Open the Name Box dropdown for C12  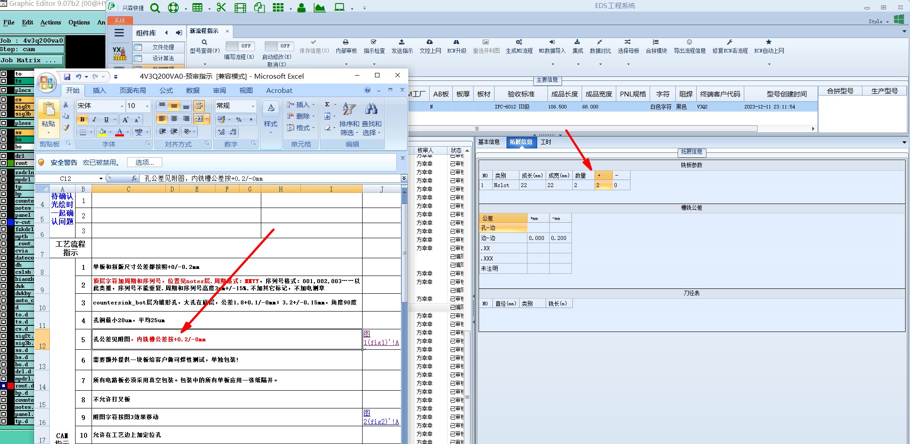tap(101, 179)
